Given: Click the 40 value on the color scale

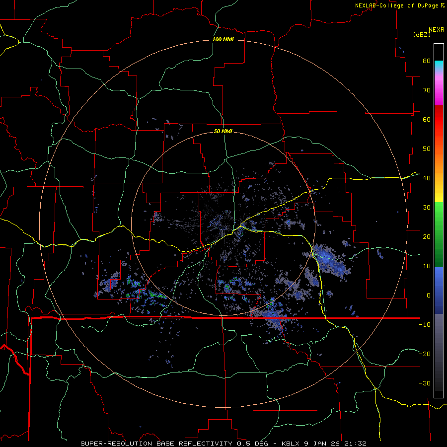Looking at the screenshot, I should [x=427, y=178].
